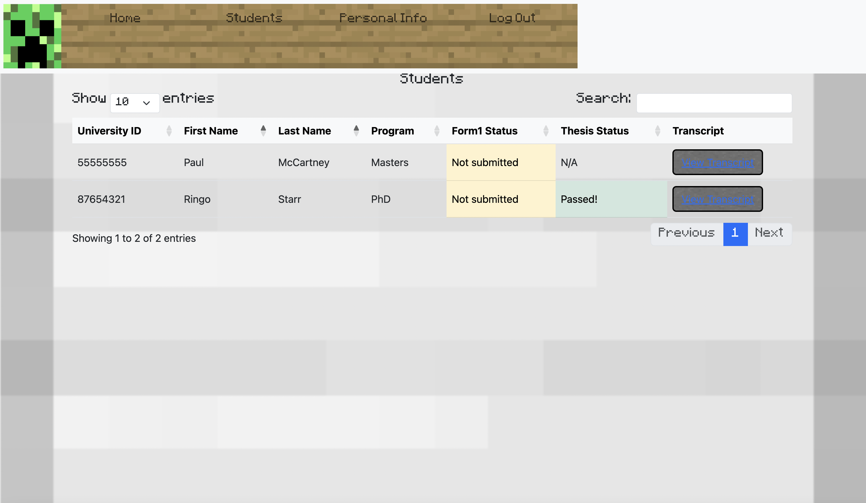Sort by Program column arrow
This screenshot has height=503, width=866.
click(x=437, y=131)
